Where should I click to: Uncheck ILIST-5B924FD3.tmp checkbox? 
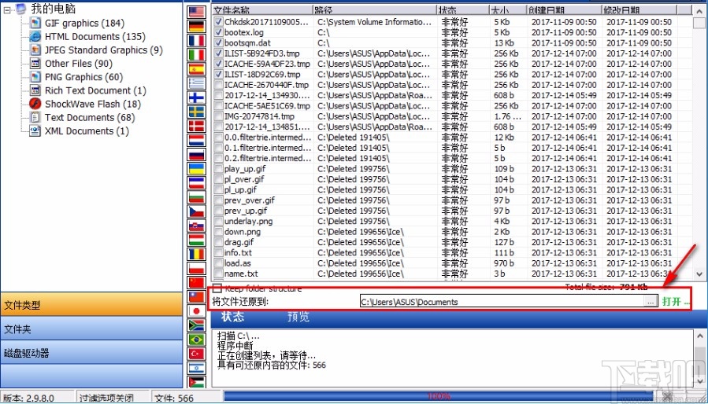click(x=218, y=53)
